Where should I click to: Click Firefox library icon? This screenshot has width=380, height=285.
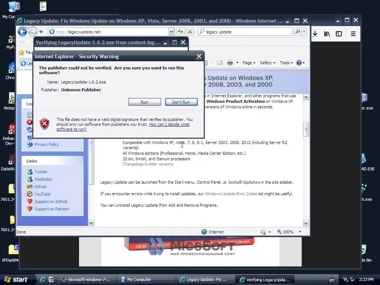(x=327, y=34)
